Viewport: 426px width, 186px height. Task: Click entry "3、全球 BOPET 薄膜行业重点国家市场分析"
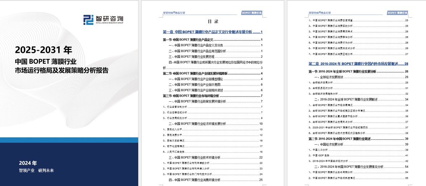tap(358, 116)
